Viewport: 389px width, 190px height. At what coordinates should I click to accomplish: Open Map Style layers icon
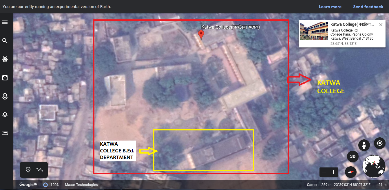coord(5,115)
